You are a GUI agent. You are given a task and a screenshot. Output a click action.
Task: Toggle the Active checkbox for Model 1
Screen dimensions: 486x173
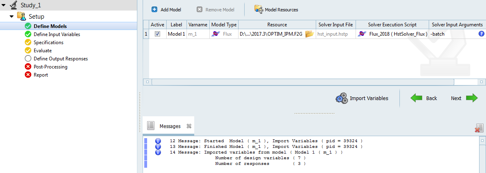click(x=158, y=34)
